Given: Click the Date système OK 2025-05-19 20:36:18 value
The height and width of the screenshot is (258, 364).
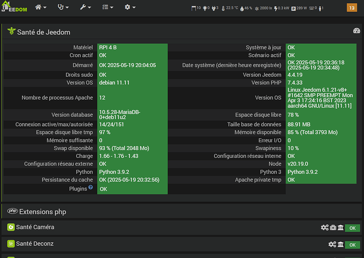Looking at the screenshot, I should click(316, 65).
